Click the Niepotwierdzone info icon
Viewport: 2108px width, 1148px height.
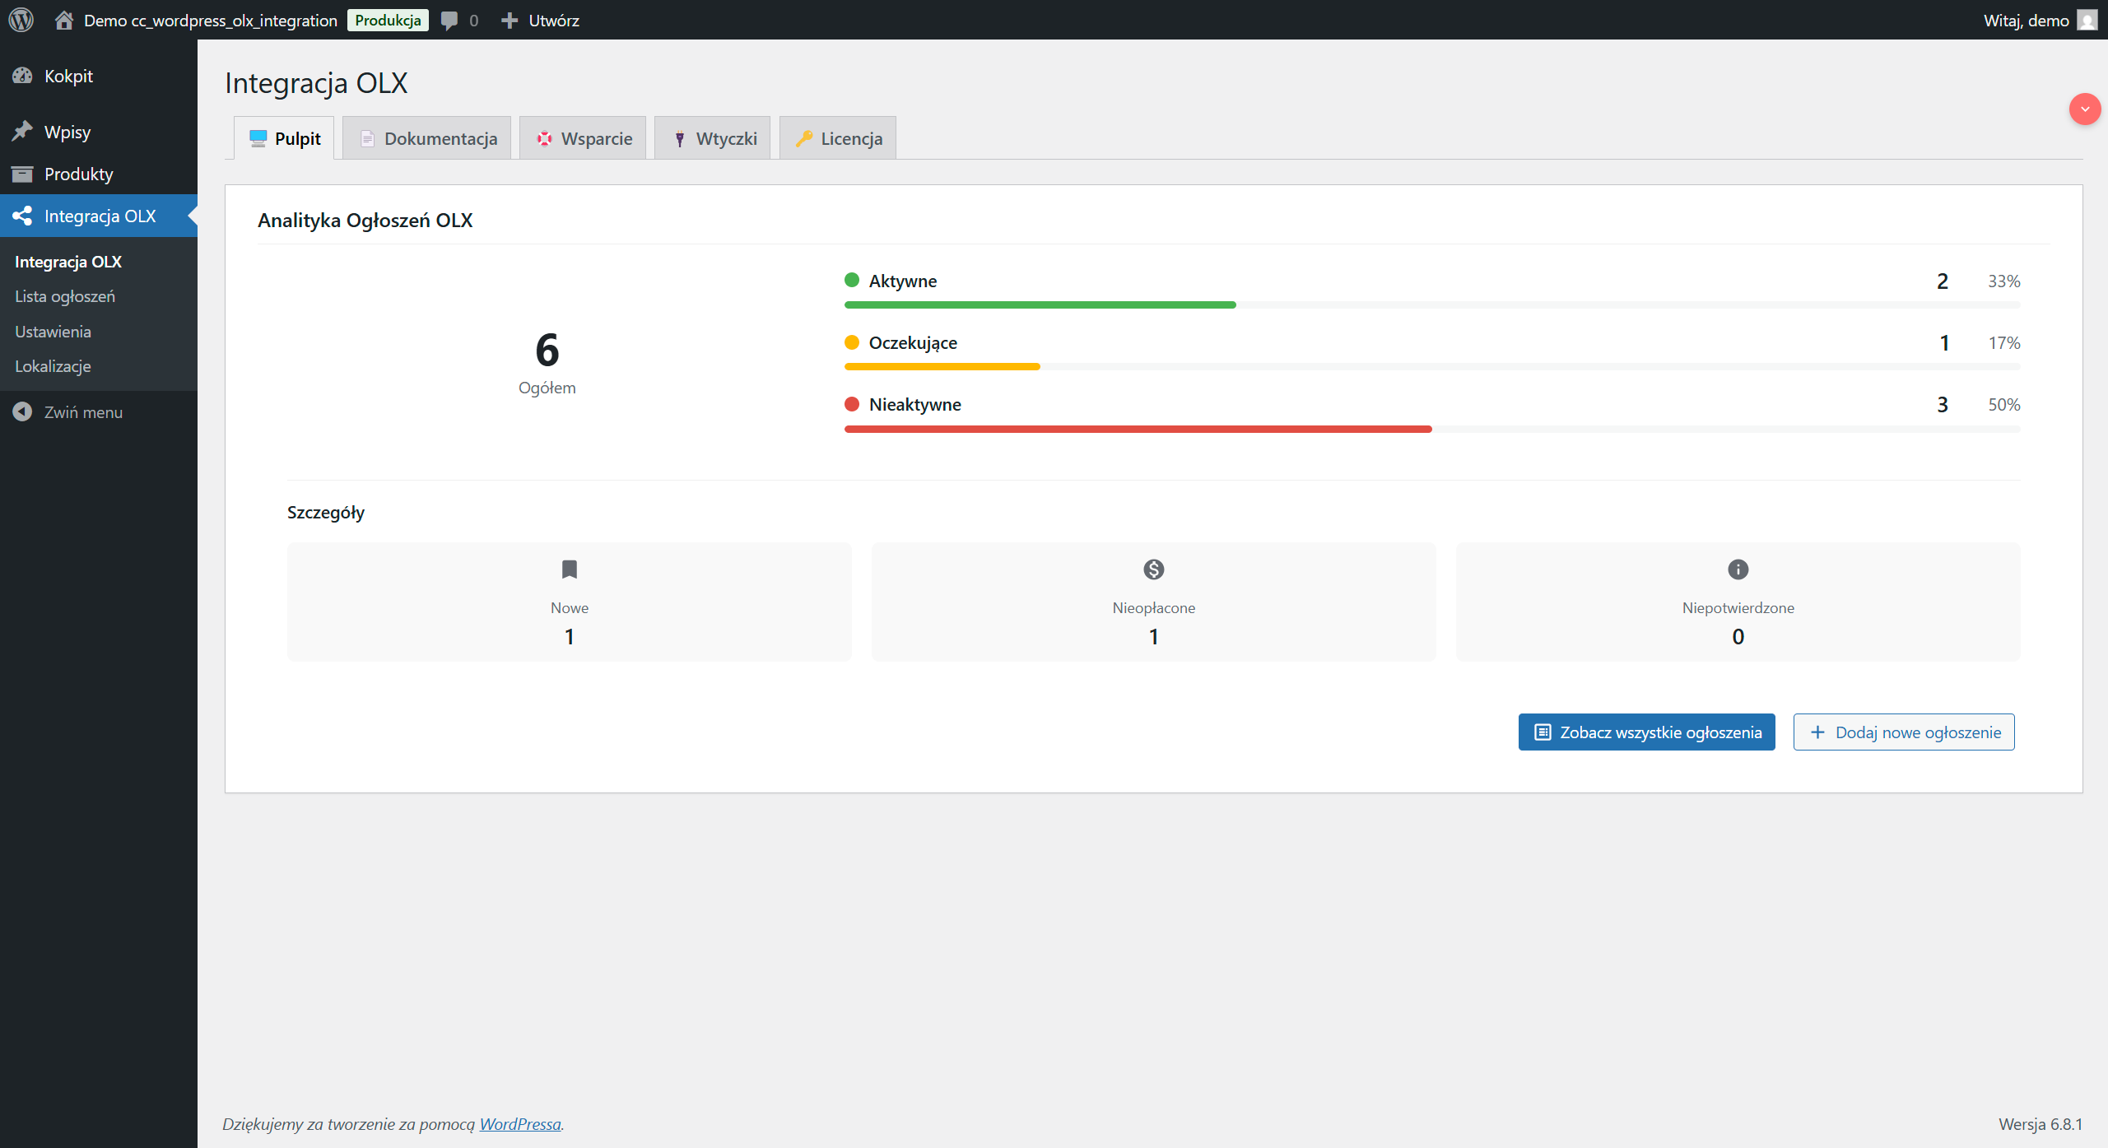point(1738,569)
